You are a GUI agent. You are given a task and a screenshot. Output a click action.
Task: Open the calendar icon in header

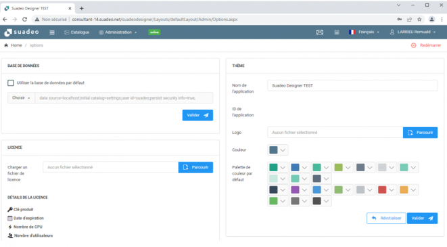(x=337, y=32)
